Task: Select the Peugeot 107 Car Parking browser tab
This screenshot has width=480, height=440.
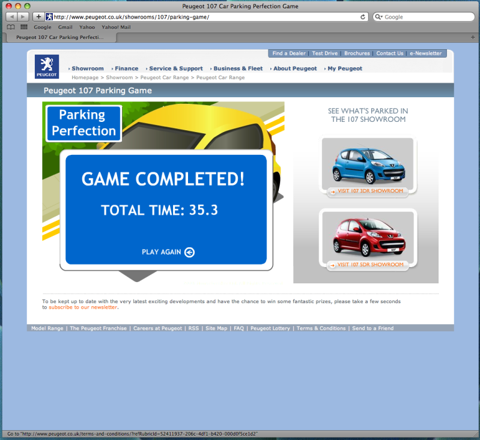Action: (x=60, y=37)
